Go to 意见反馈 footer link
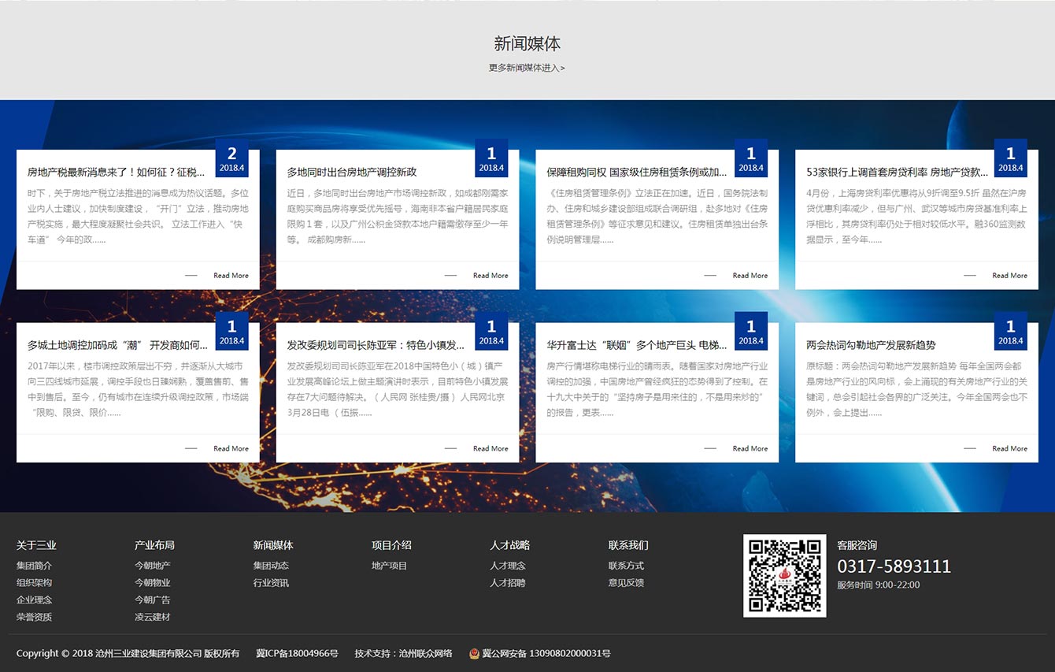This screenshot has height=672, width=1055. pyautogui.click(x=626, y=583)
